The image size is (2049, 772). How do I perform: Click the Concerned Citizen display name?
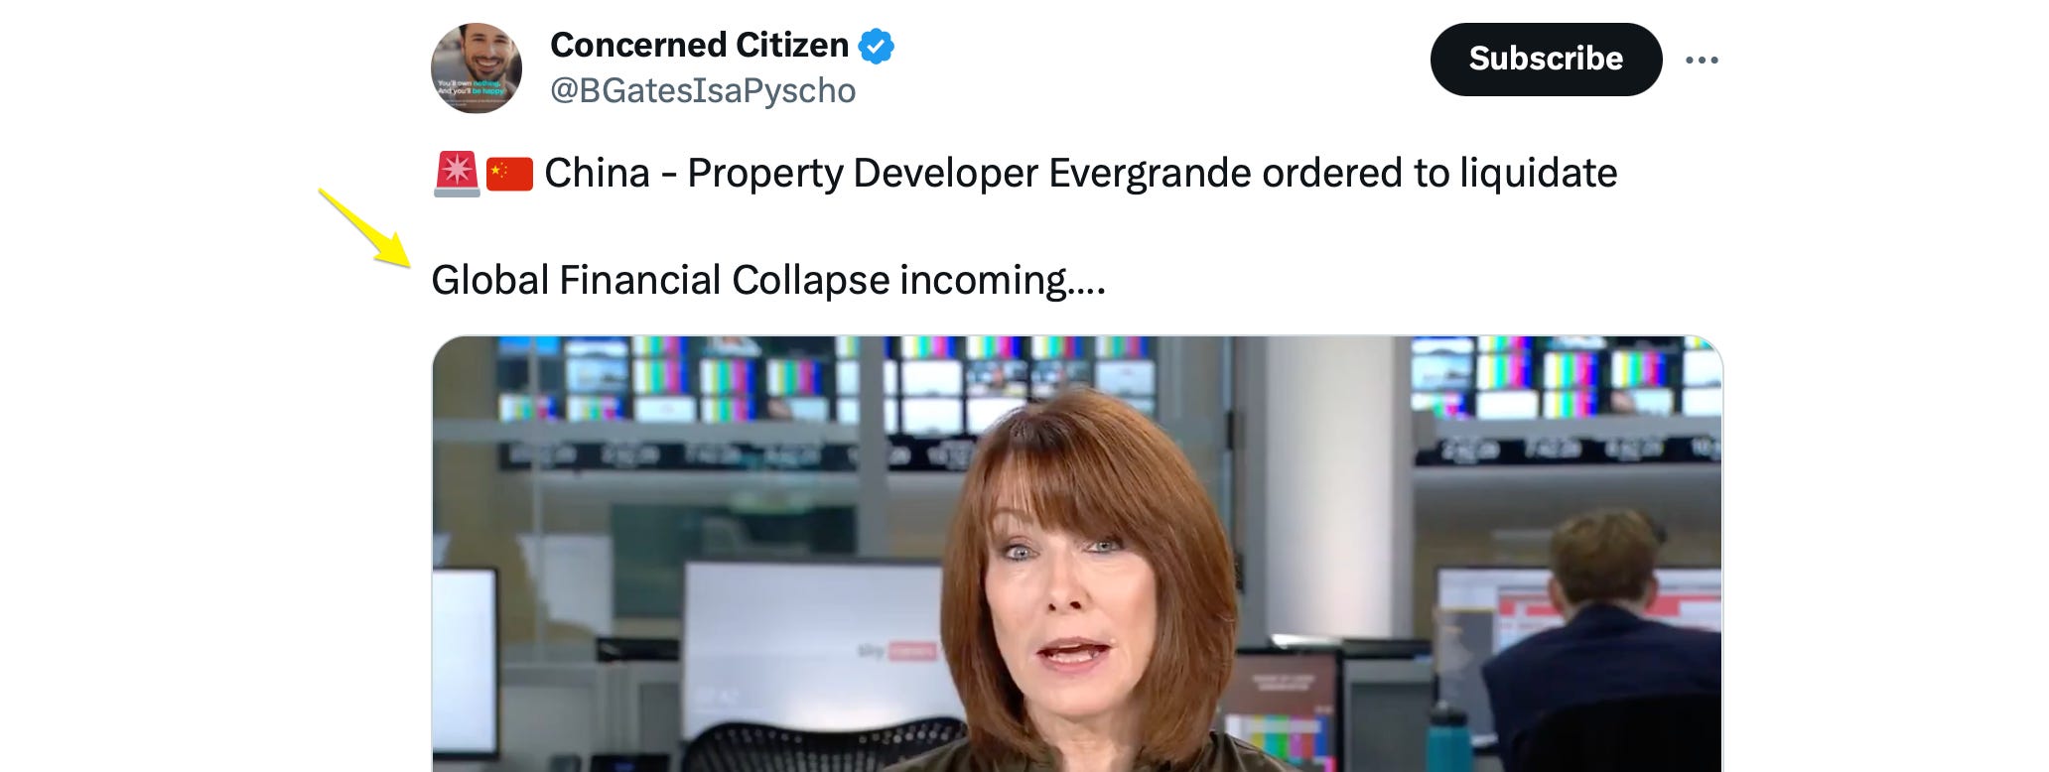coord(699,45)
